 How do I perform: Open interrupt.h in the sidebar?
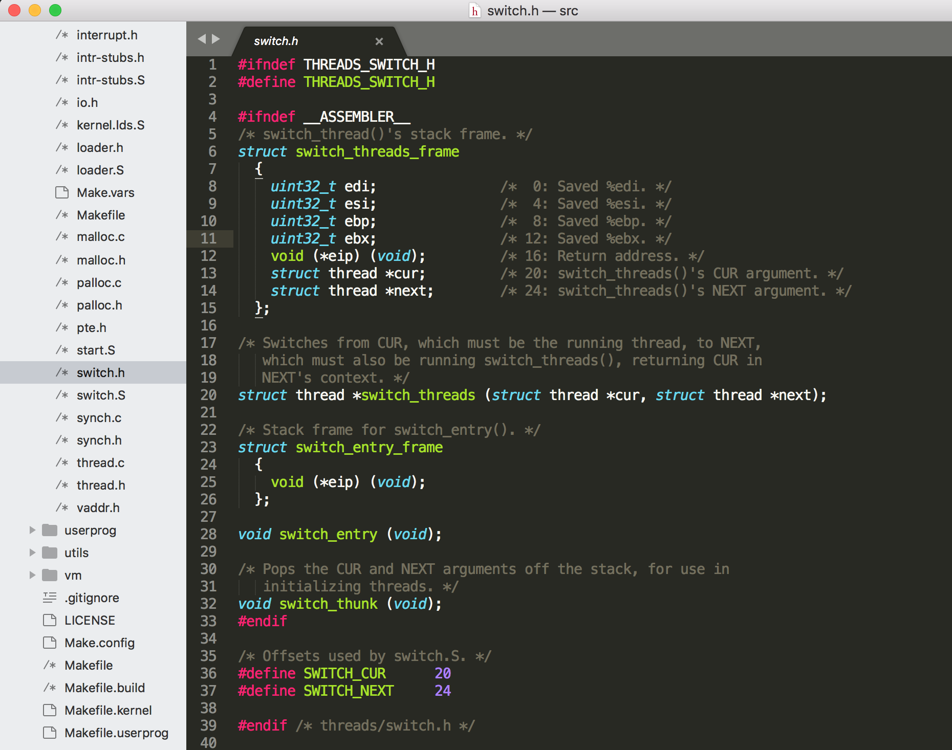(107, 35)
